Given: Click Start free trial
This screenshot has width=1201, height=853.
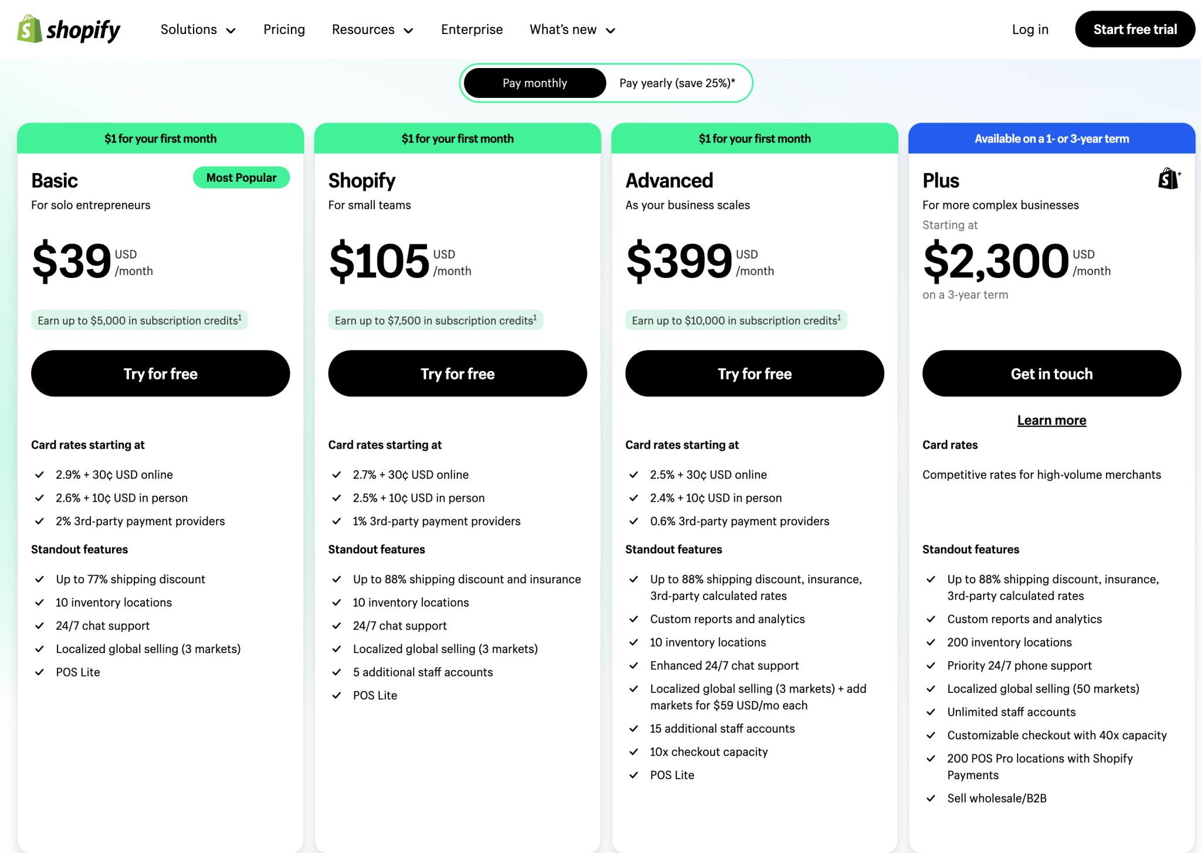Looking at the screenshot, I should 1135,29.
